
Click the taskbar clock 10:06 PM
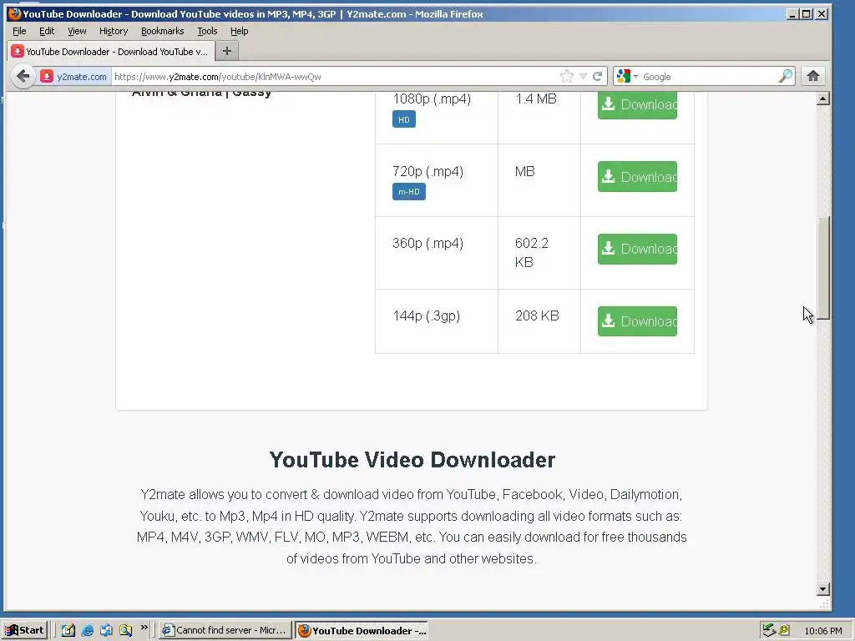click(822, 631)
